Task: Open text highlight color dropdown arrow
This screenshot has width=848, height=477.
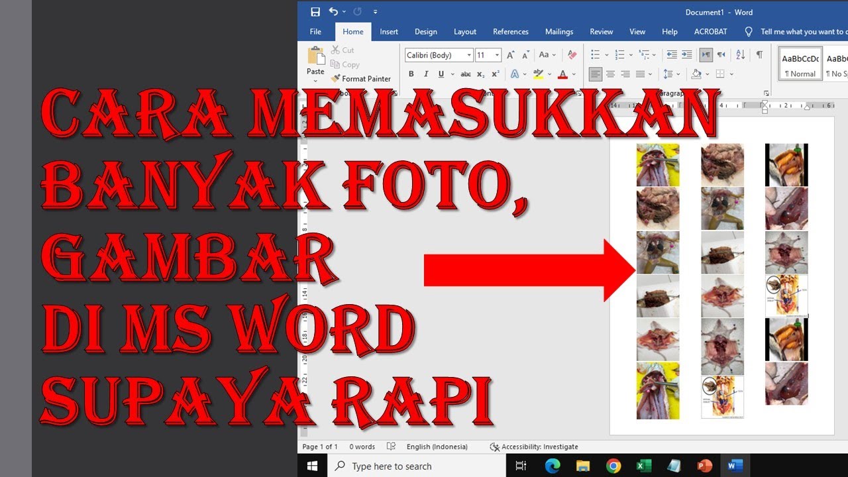Action: click(550, 74)
